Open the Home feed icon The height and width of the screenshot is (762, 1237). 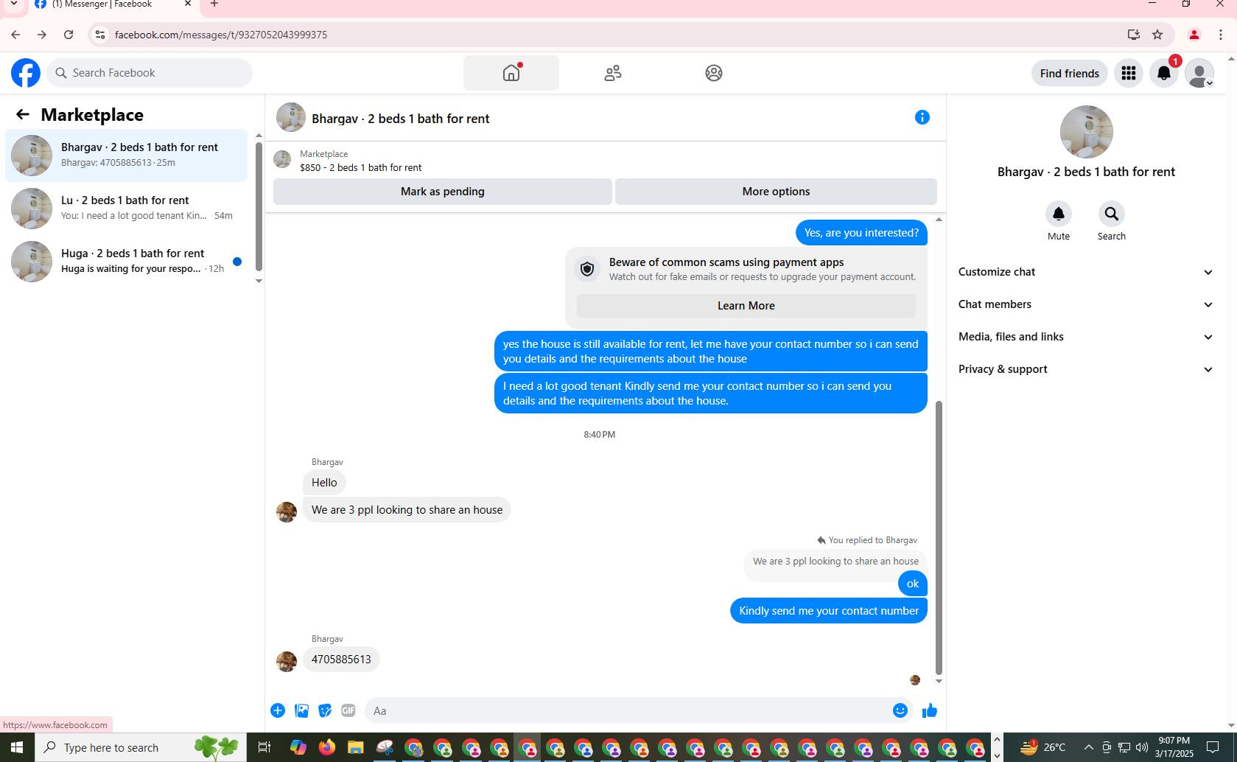pos(511,73)
